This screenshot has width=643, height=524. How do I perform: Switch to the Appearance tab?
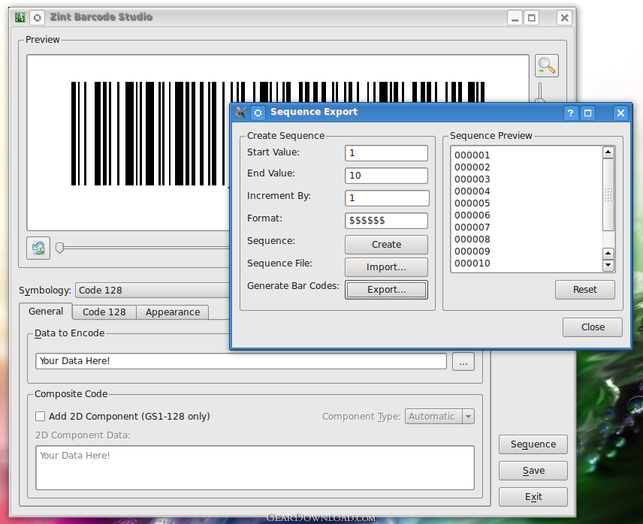tap(173, 312)
